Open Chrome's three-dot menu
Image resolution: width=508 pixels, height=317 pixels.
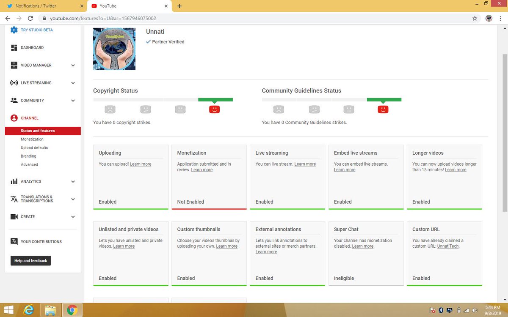click(x=501, y=19)
